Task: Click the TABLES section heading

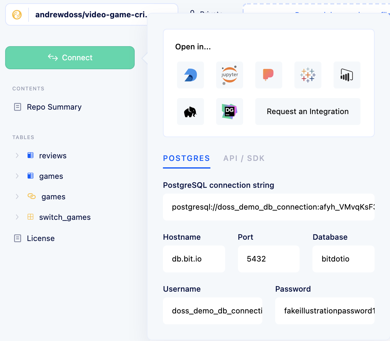Action: click(23, 137)
